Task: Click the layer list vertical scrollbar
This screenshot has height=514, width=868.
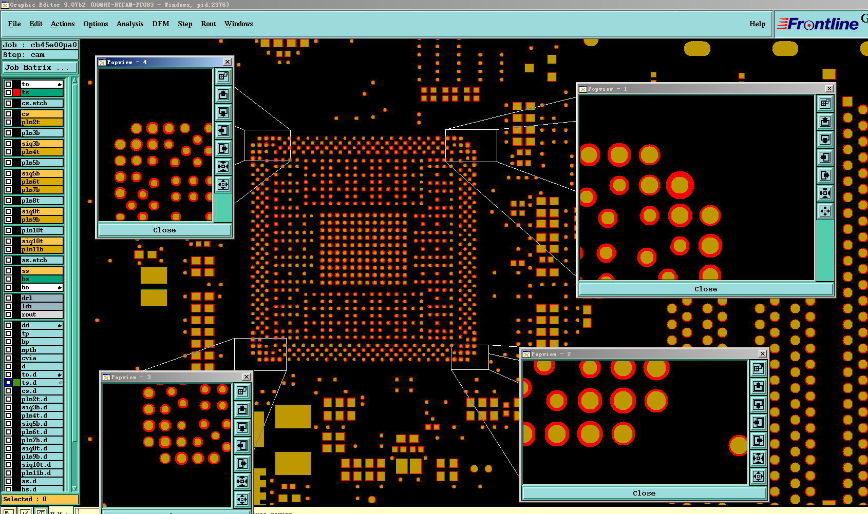Action: coord(74,285)
